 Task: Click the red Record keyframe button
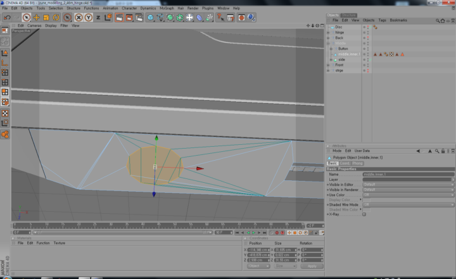click(277, 233)
